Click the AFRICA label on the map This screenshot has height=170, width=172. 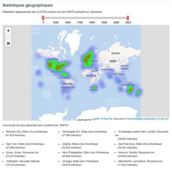[x=91, y=76]
